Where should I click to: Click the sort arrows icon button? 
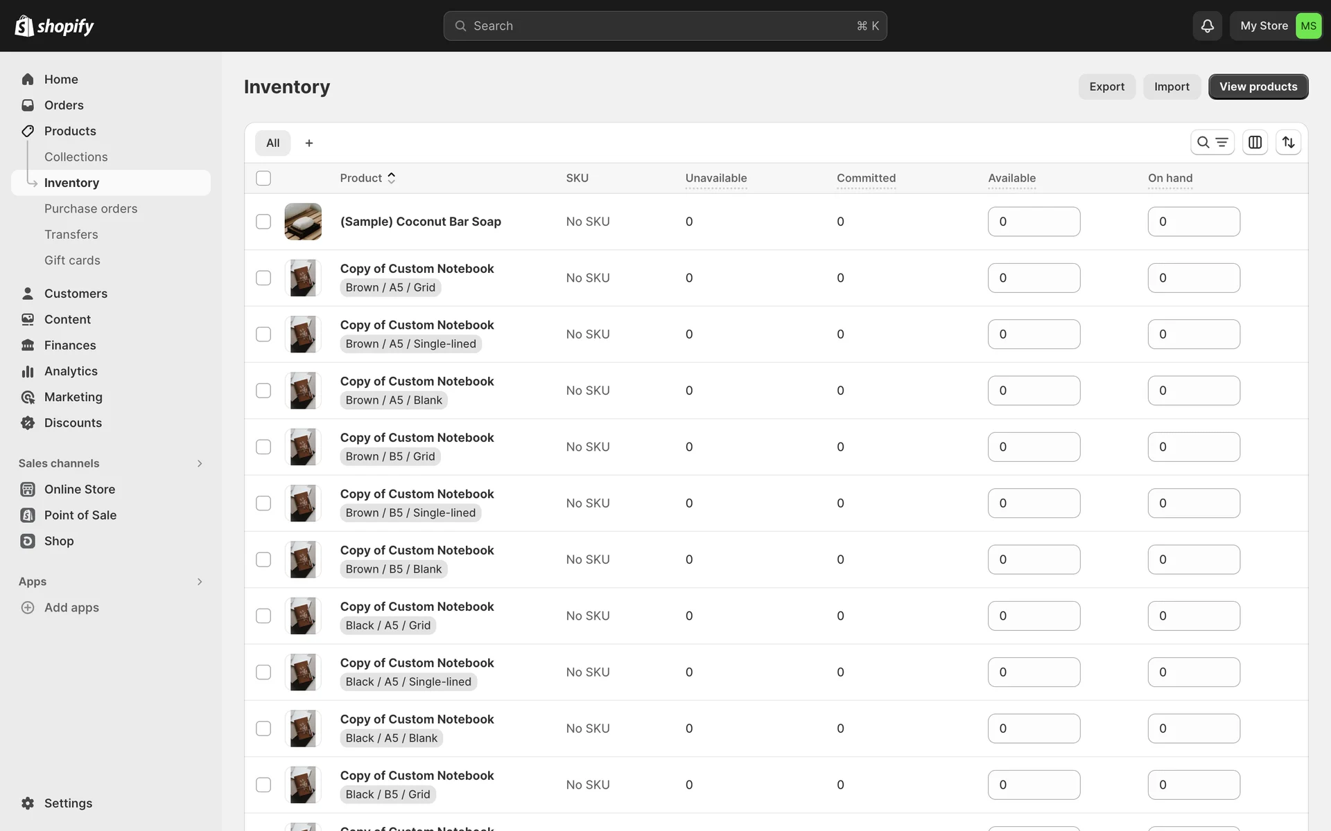[x=1288, y=142]
